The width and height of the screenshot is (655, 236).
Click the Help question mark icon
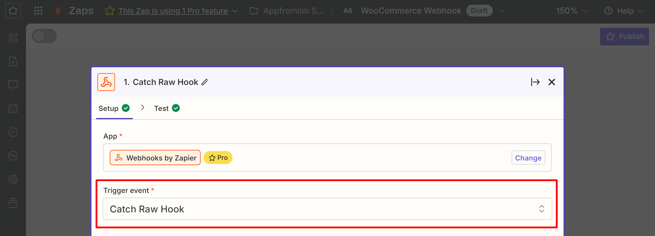(x=608, y=11)
